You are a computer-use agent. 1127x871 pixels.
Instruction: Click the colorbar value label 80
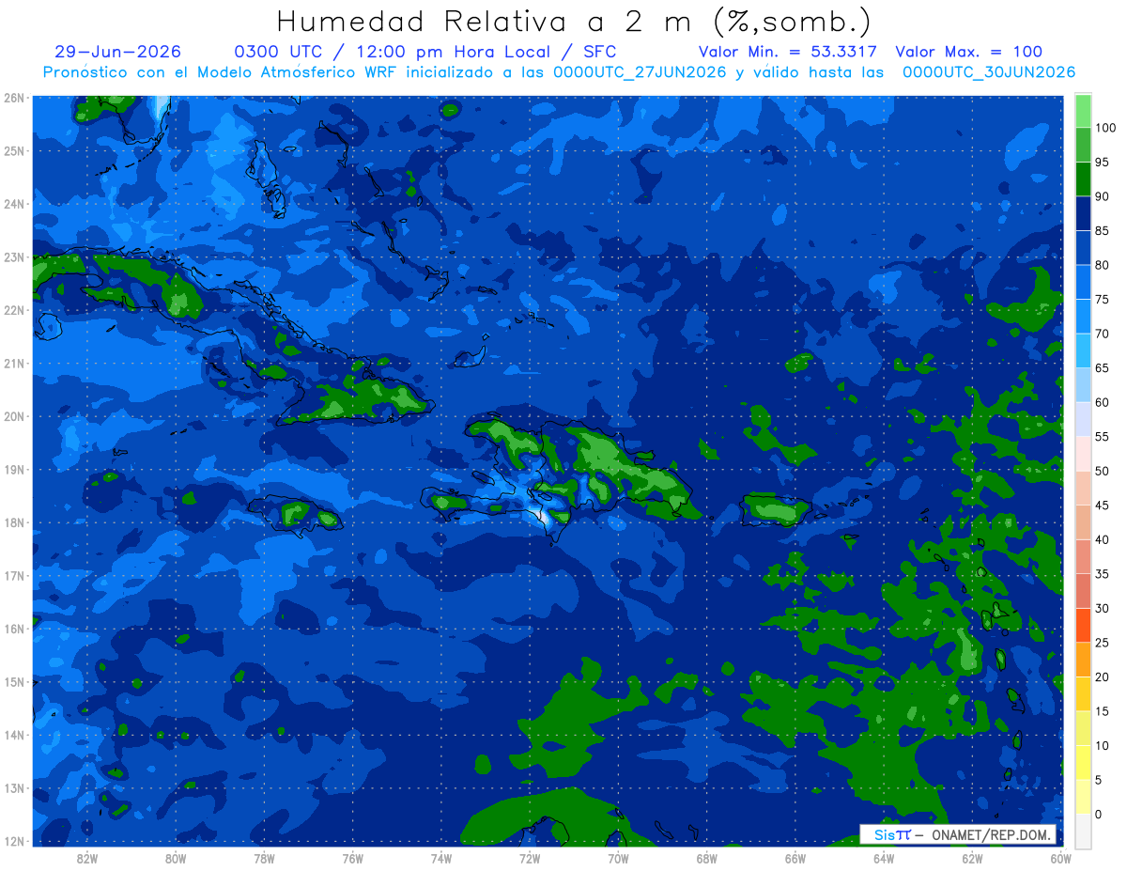(x=1102, y=265)
